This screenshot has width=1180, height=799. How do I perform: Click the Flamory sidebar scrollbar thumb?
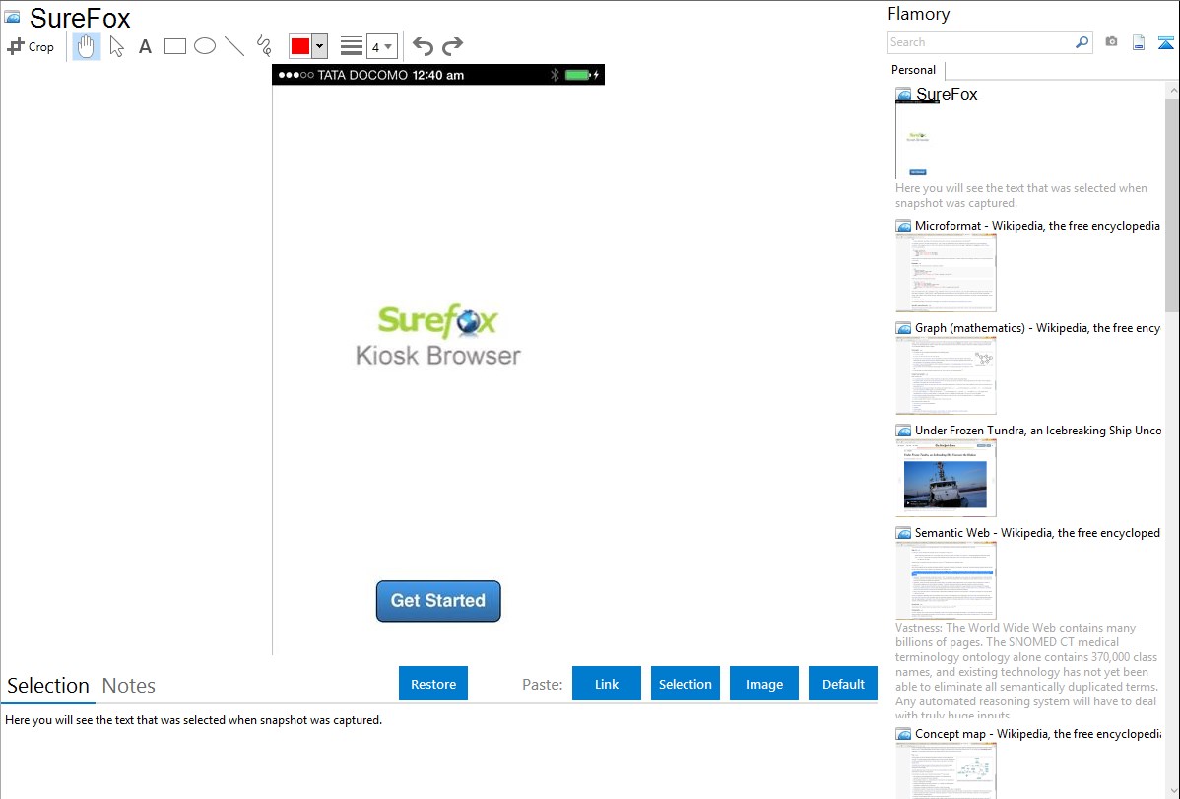[x=1172, y=205]
